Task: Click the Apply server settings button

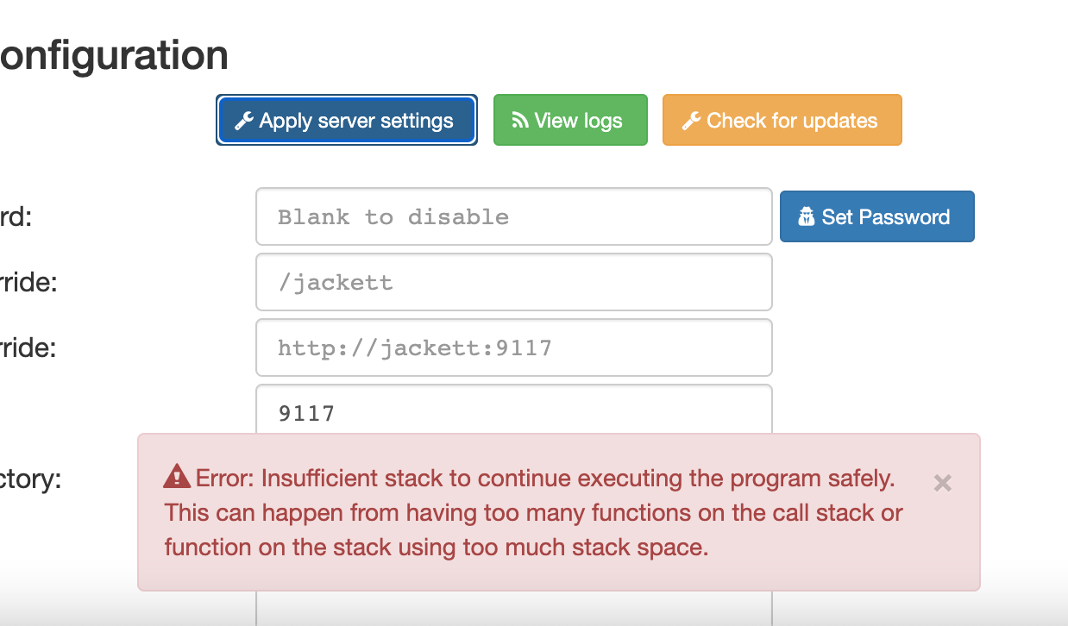Action: pyautogui.click(x=346, y=120)
